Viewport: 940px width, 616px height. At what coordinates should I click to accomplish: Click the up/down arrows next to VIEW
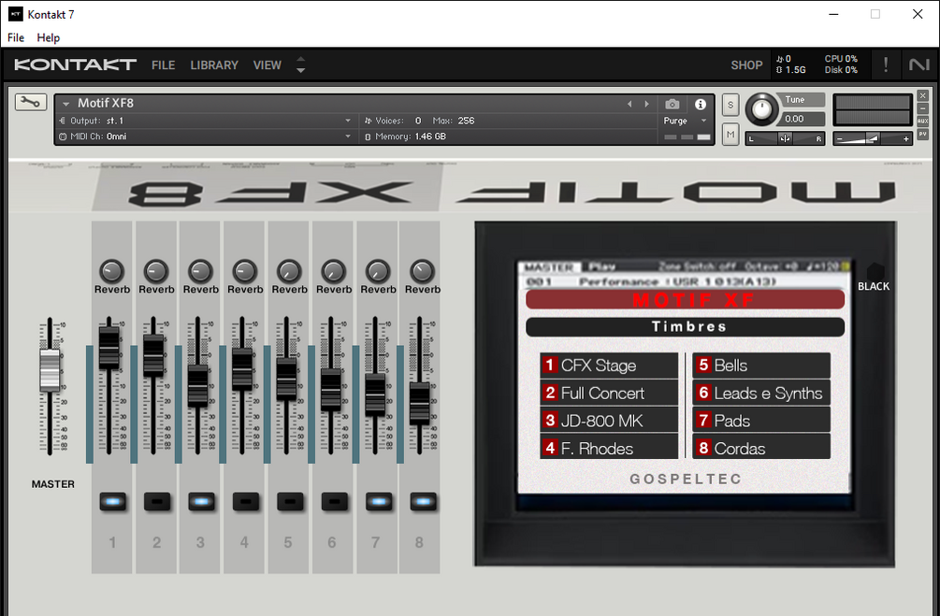301,64
